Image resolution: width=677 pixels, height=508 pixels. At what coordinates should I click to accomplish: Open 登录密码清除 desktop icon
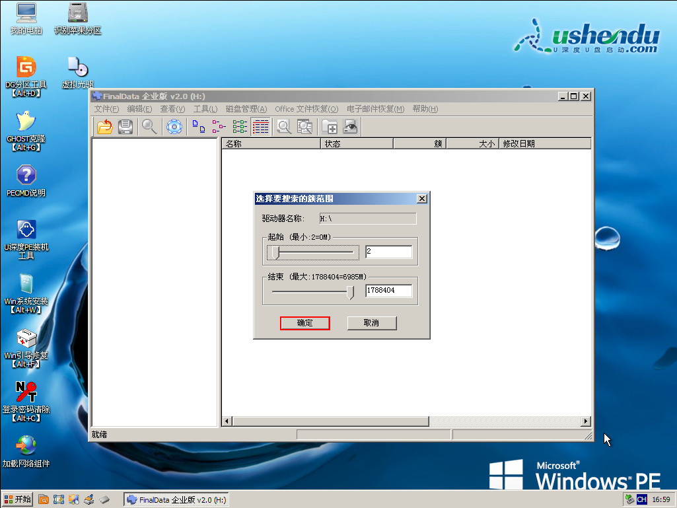(26, 402)
